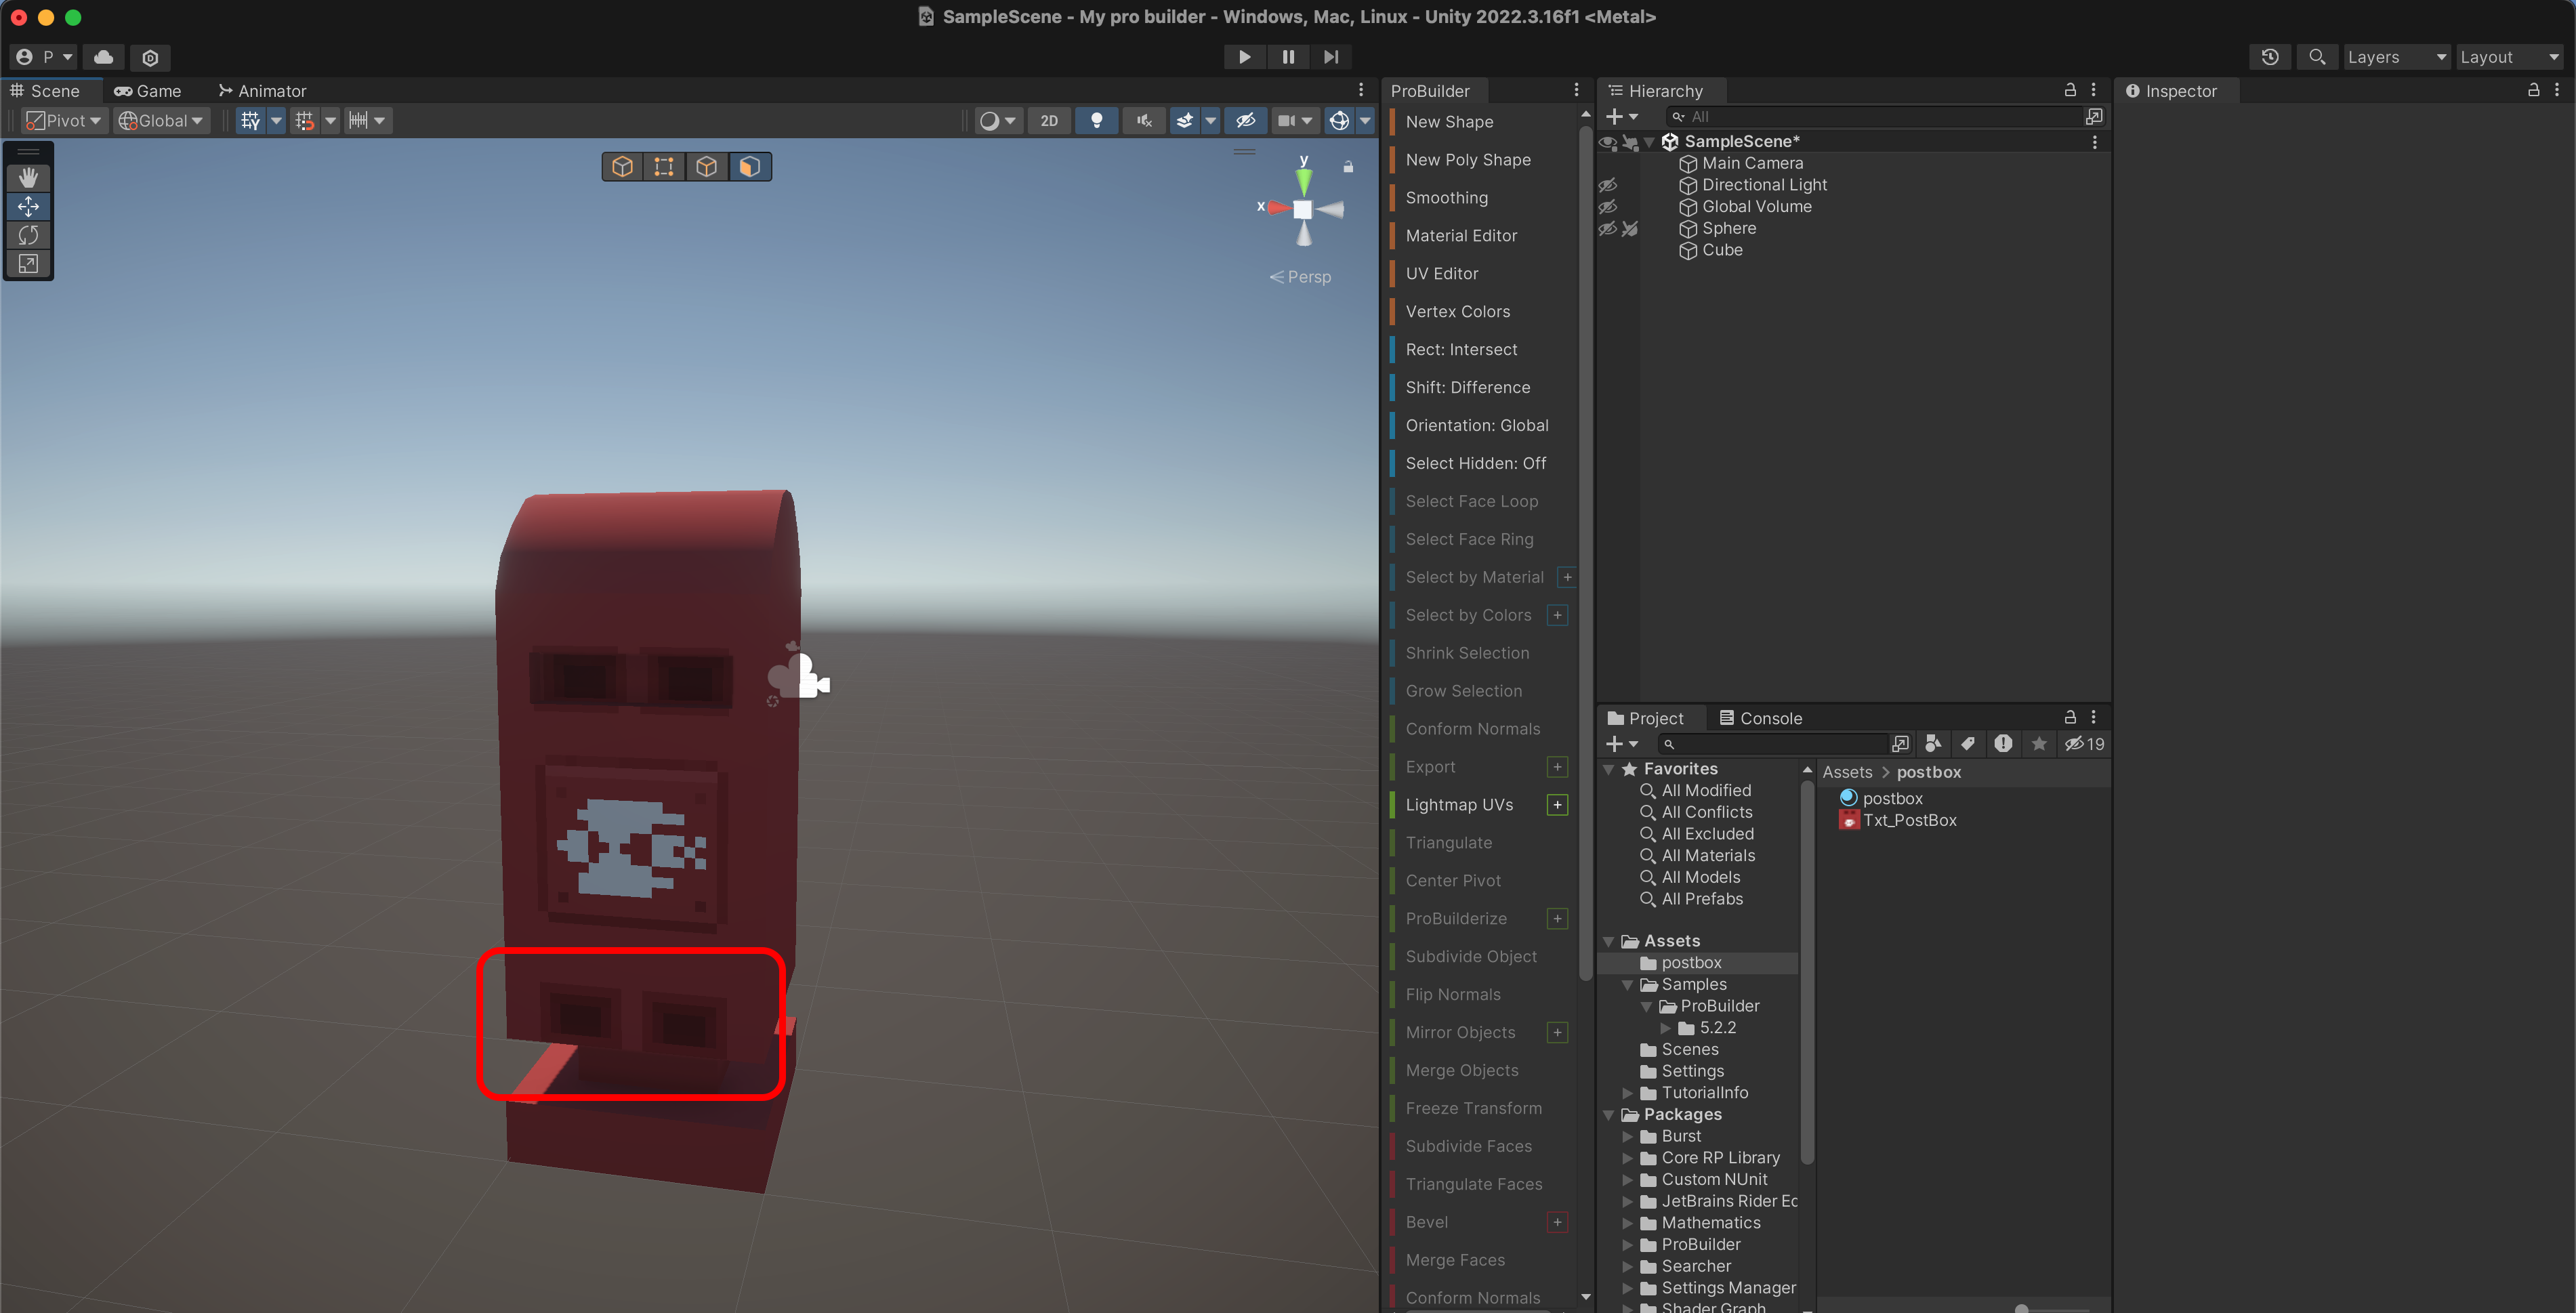Open the UV Editor
The height and width of the screenshot is (1313, 2576).
[x=1441, y=274]
